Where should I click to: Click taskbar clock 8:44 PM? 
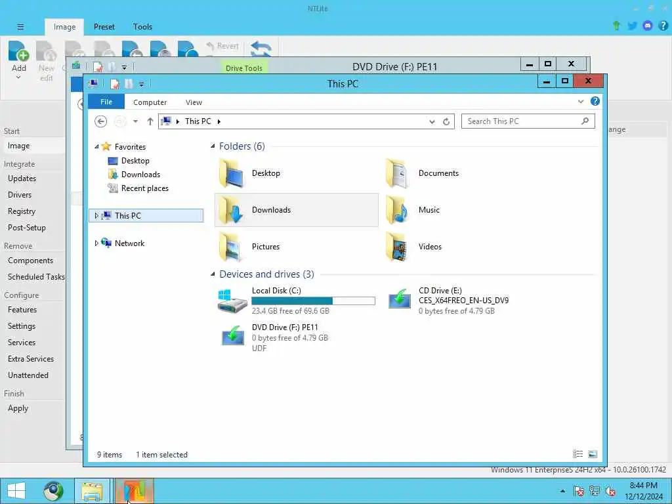(x=643, y=485)
